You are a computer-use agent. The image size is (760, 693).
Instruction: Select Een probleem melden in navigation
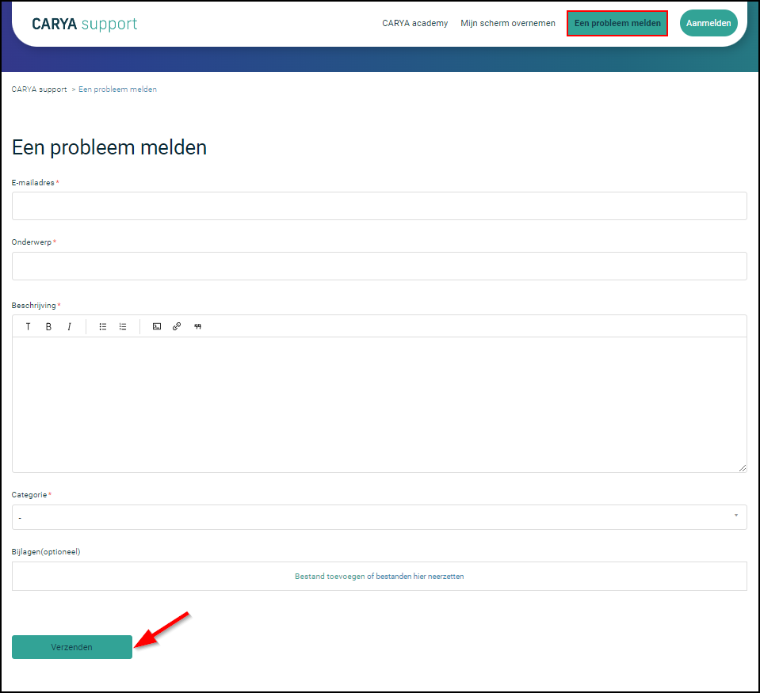[x=617, y=24]
